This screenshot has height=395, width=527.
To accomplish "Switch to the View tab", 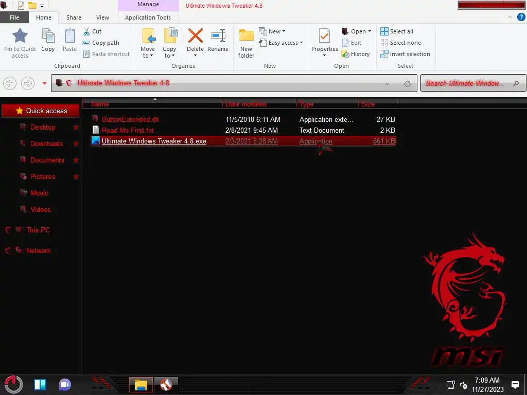I will coord(102,17).
